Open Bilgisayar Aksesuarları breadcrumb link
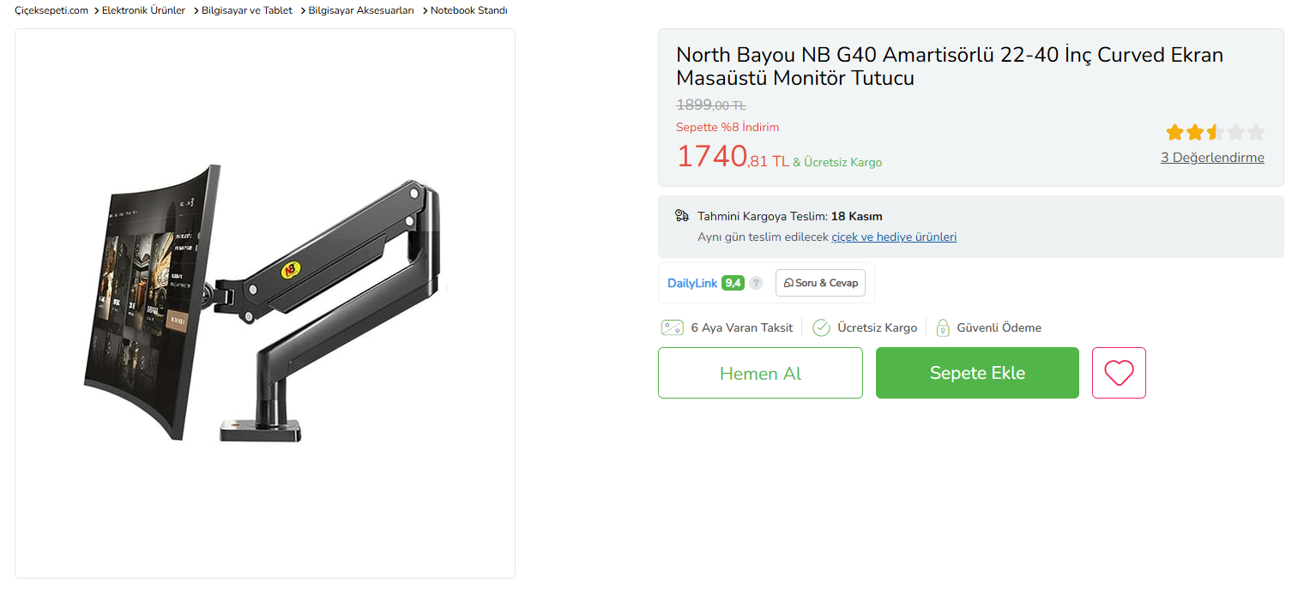1292x594 pixels. tap(361, 10)
